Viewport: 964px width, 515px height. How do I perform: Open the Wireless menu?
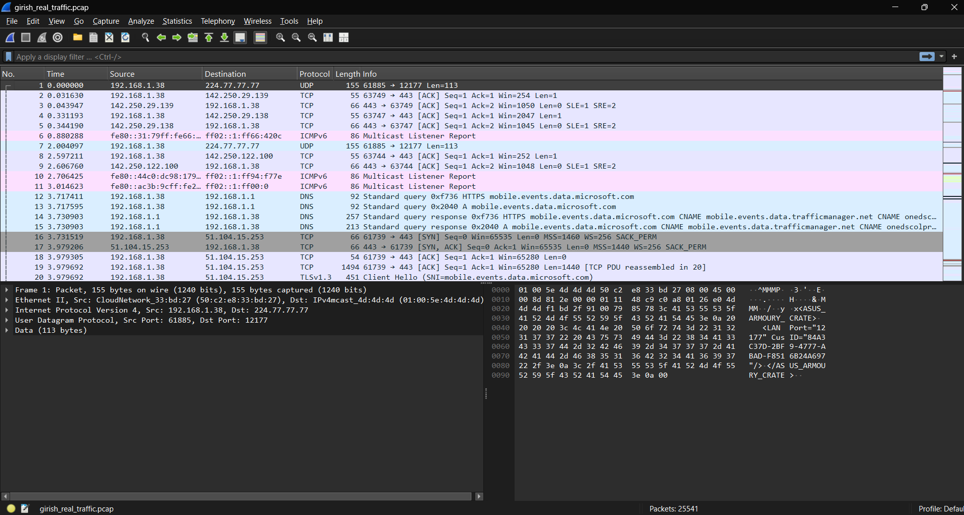[x=258, y=21]
